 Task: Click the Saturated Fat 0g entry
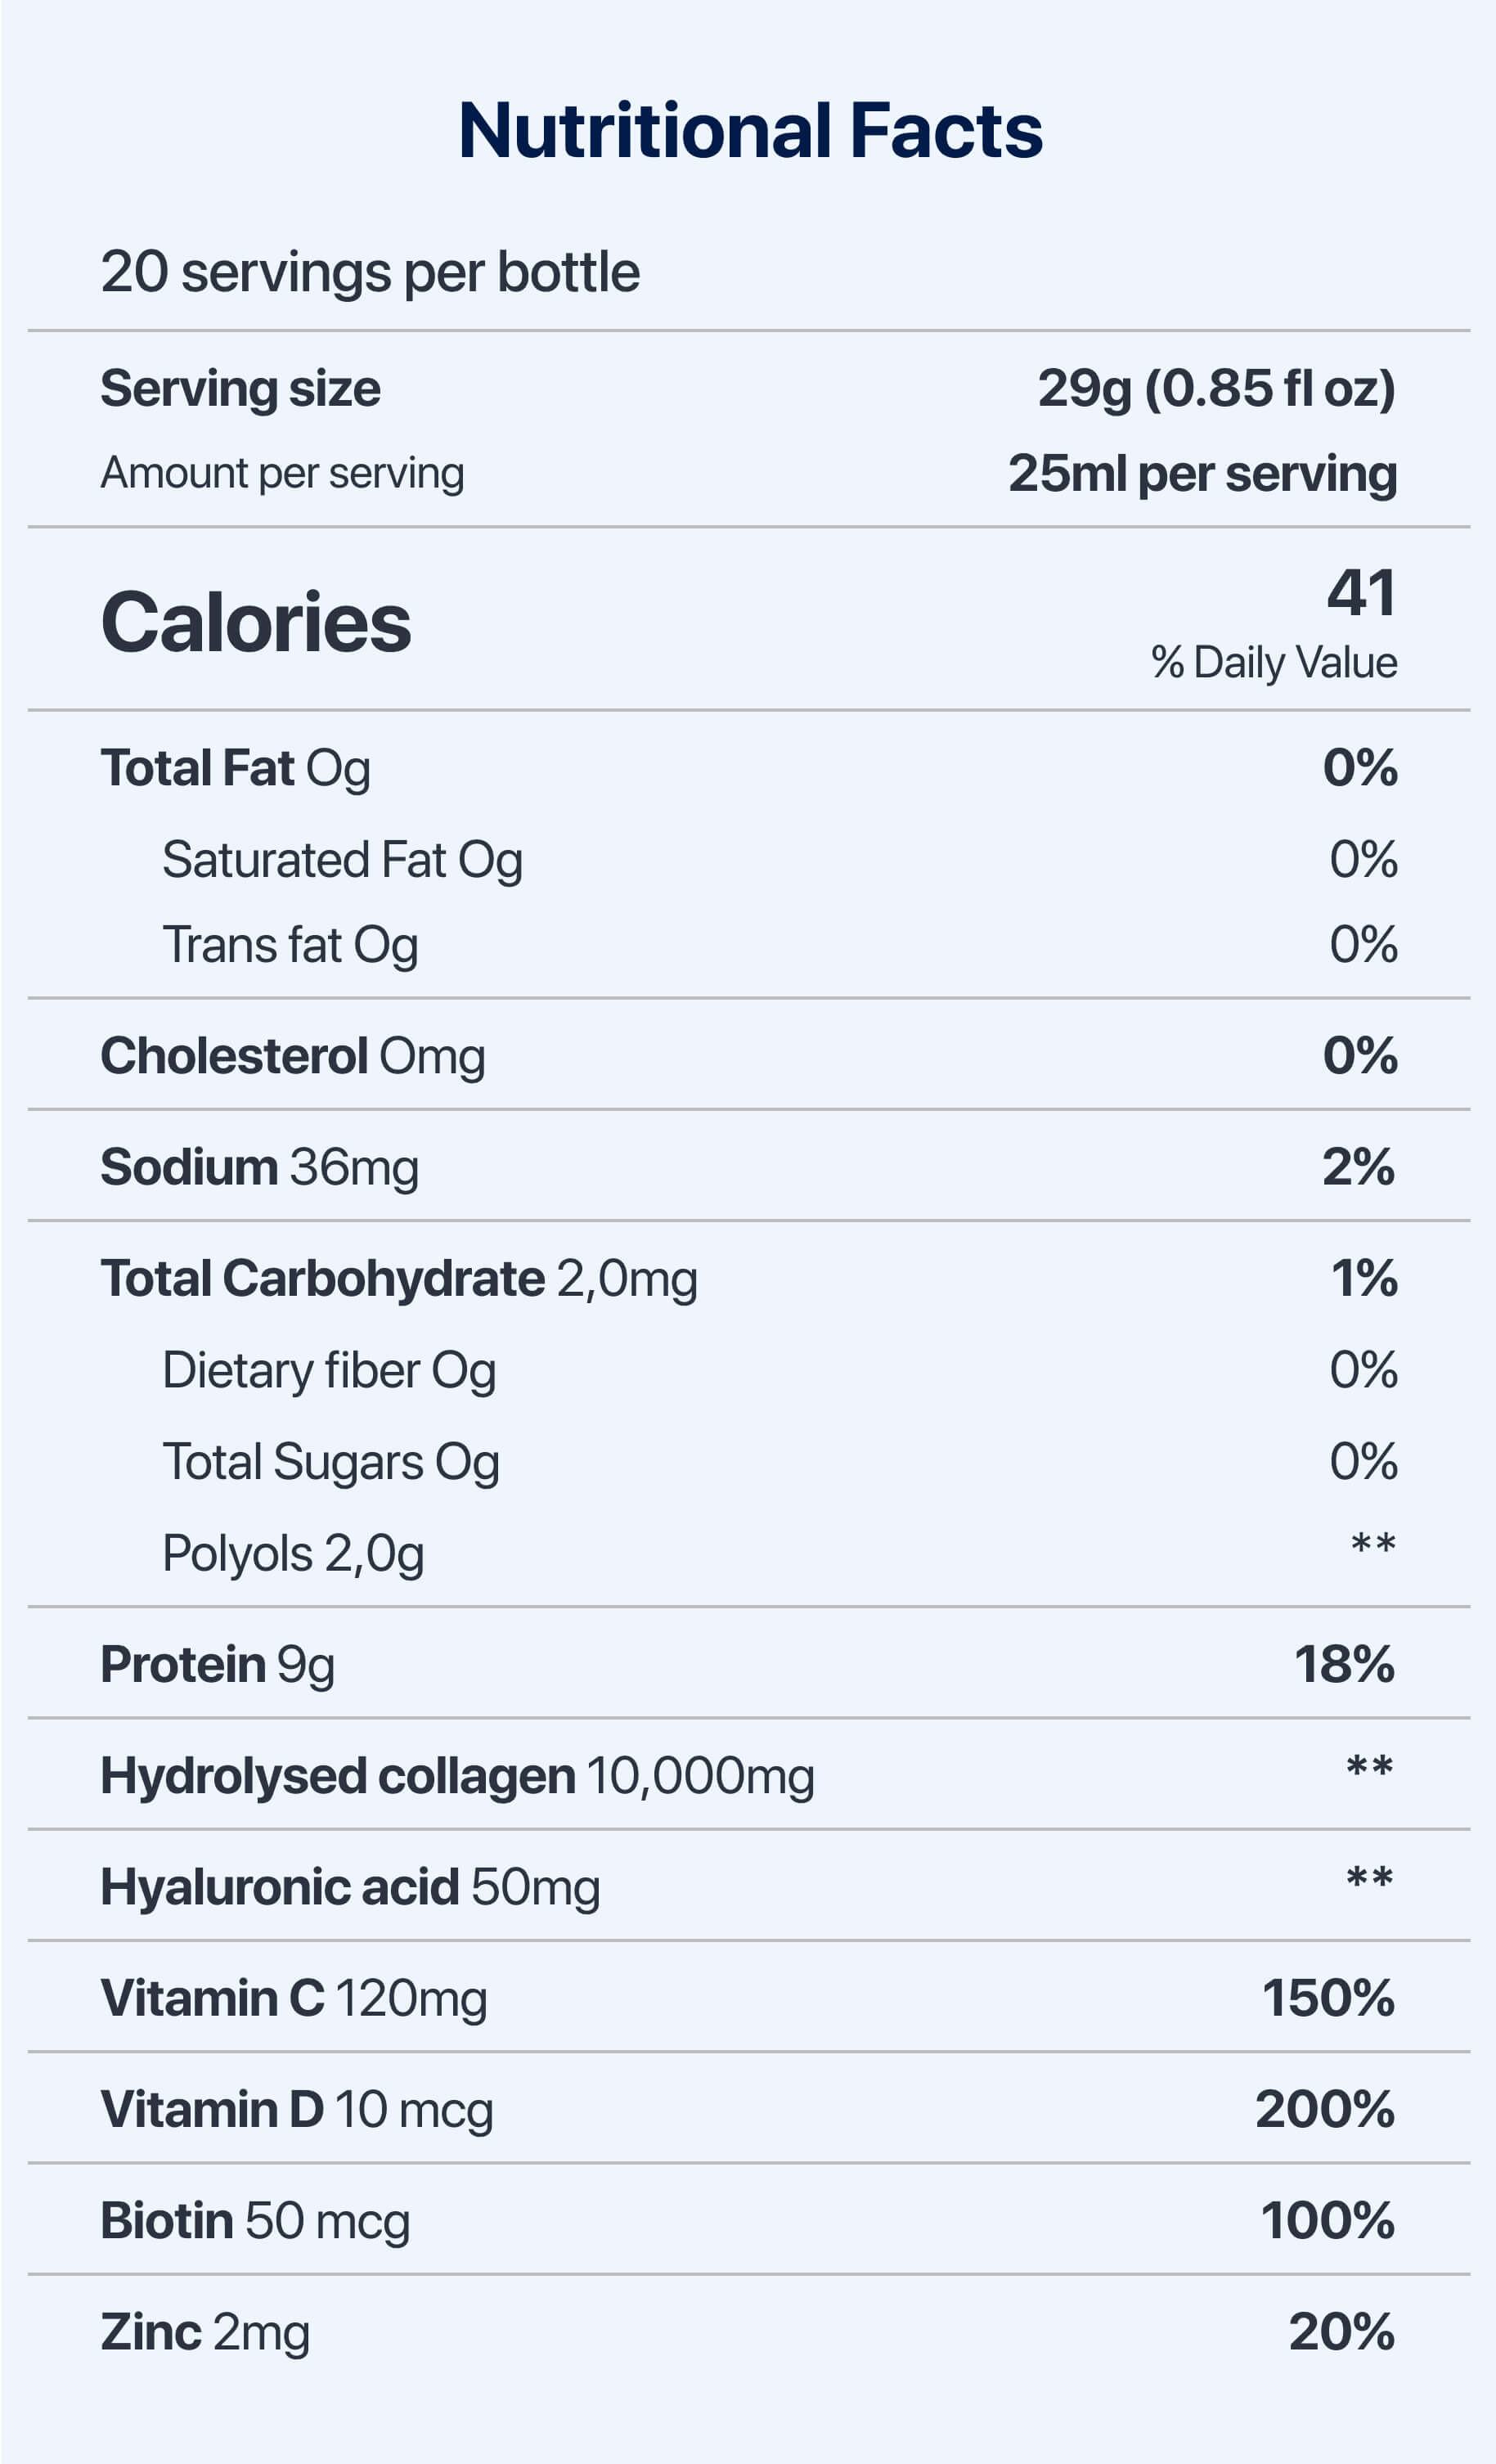click(x=342, y=860)
